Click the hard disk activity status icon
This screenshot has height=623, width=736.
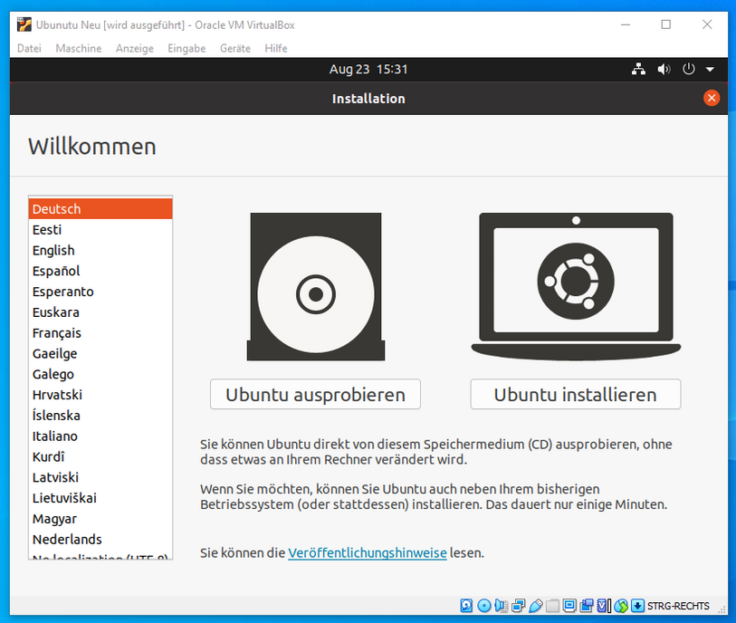467,606
